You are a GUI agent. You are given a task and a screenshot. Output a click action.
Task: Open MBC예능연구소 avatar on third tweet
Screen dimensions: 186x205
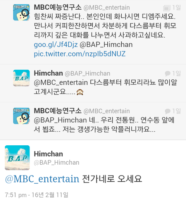21,116
